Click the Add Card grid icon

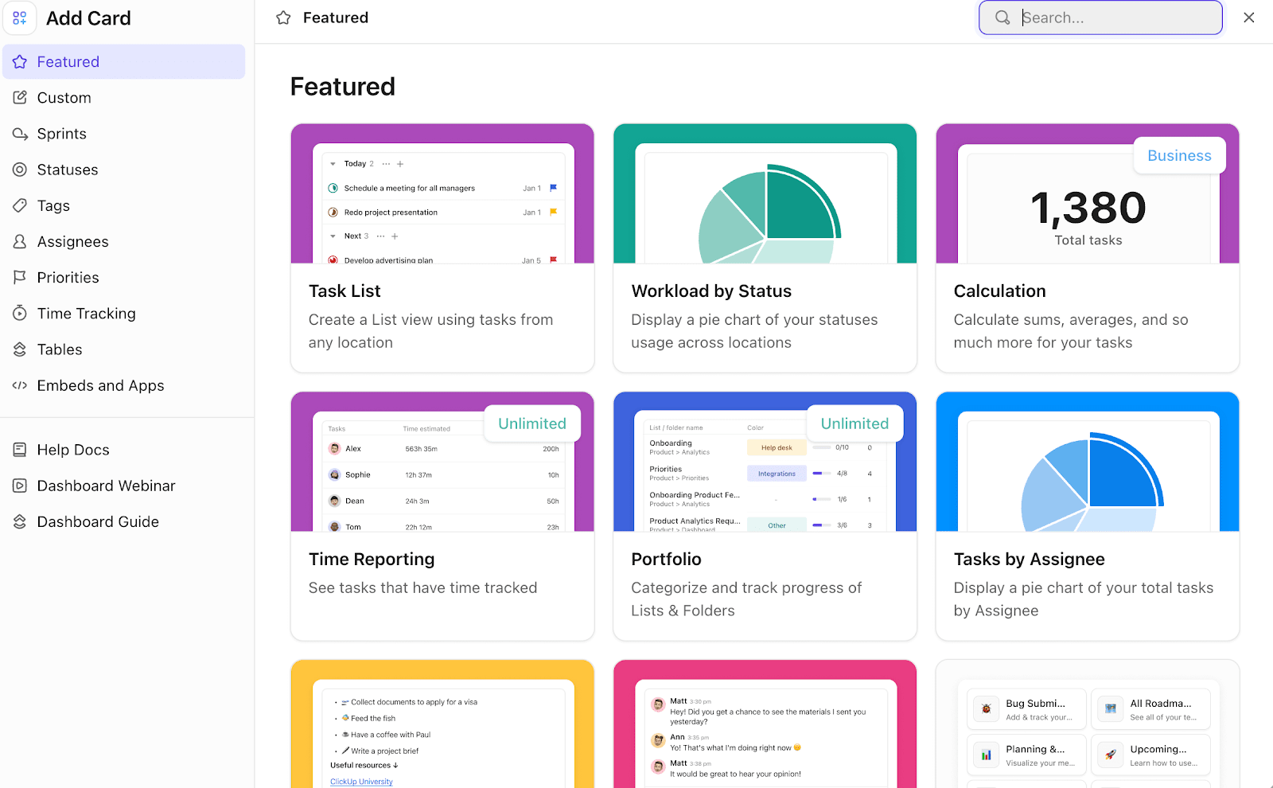point(20,18)
